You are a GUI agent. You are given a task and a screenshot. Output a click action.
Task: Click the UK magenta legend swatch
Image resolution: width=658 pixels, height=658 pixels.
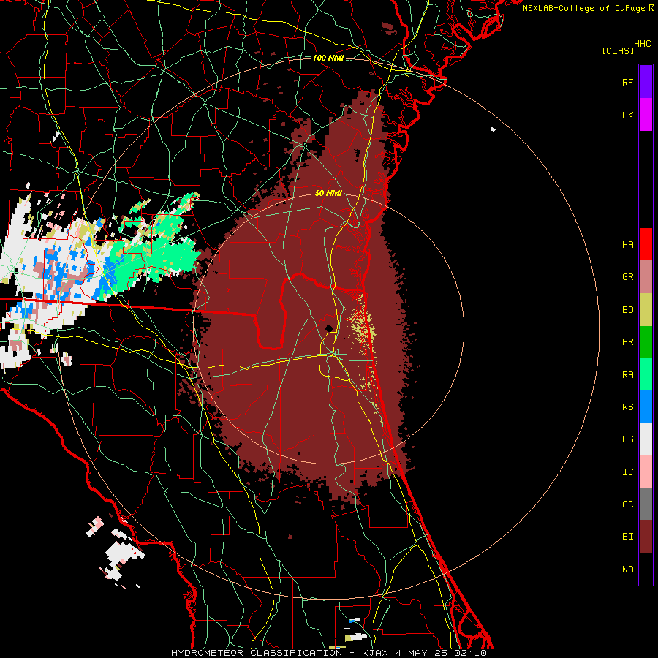(x=646, y=115)
